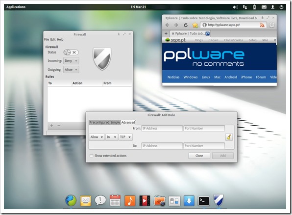Open the Windows link on Pplware
The width and height of the screenshot is (292, 215).
coord(191,77)
